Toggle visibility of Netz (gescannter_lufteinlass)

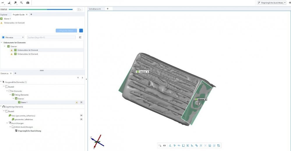[x=81, y=115]
